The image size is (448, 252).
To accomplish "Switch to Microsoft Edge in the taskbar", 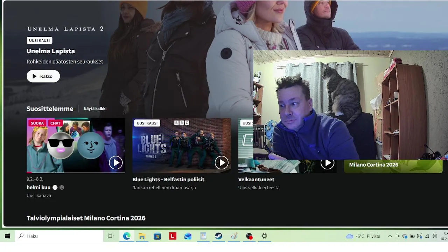I will click(x=127, y=236).
